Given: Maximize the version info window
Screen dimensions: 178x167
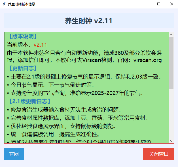Looking at the screenshot, I should click(x=159, y=4).
